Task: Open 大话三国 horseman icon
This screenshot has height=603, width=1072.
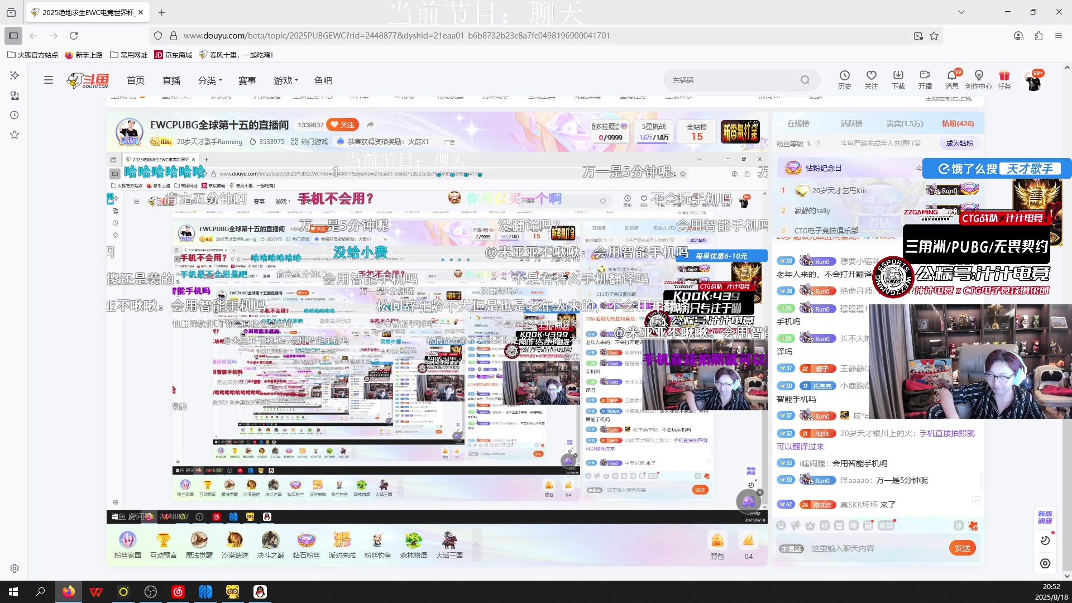Action: tap(449, 544)
